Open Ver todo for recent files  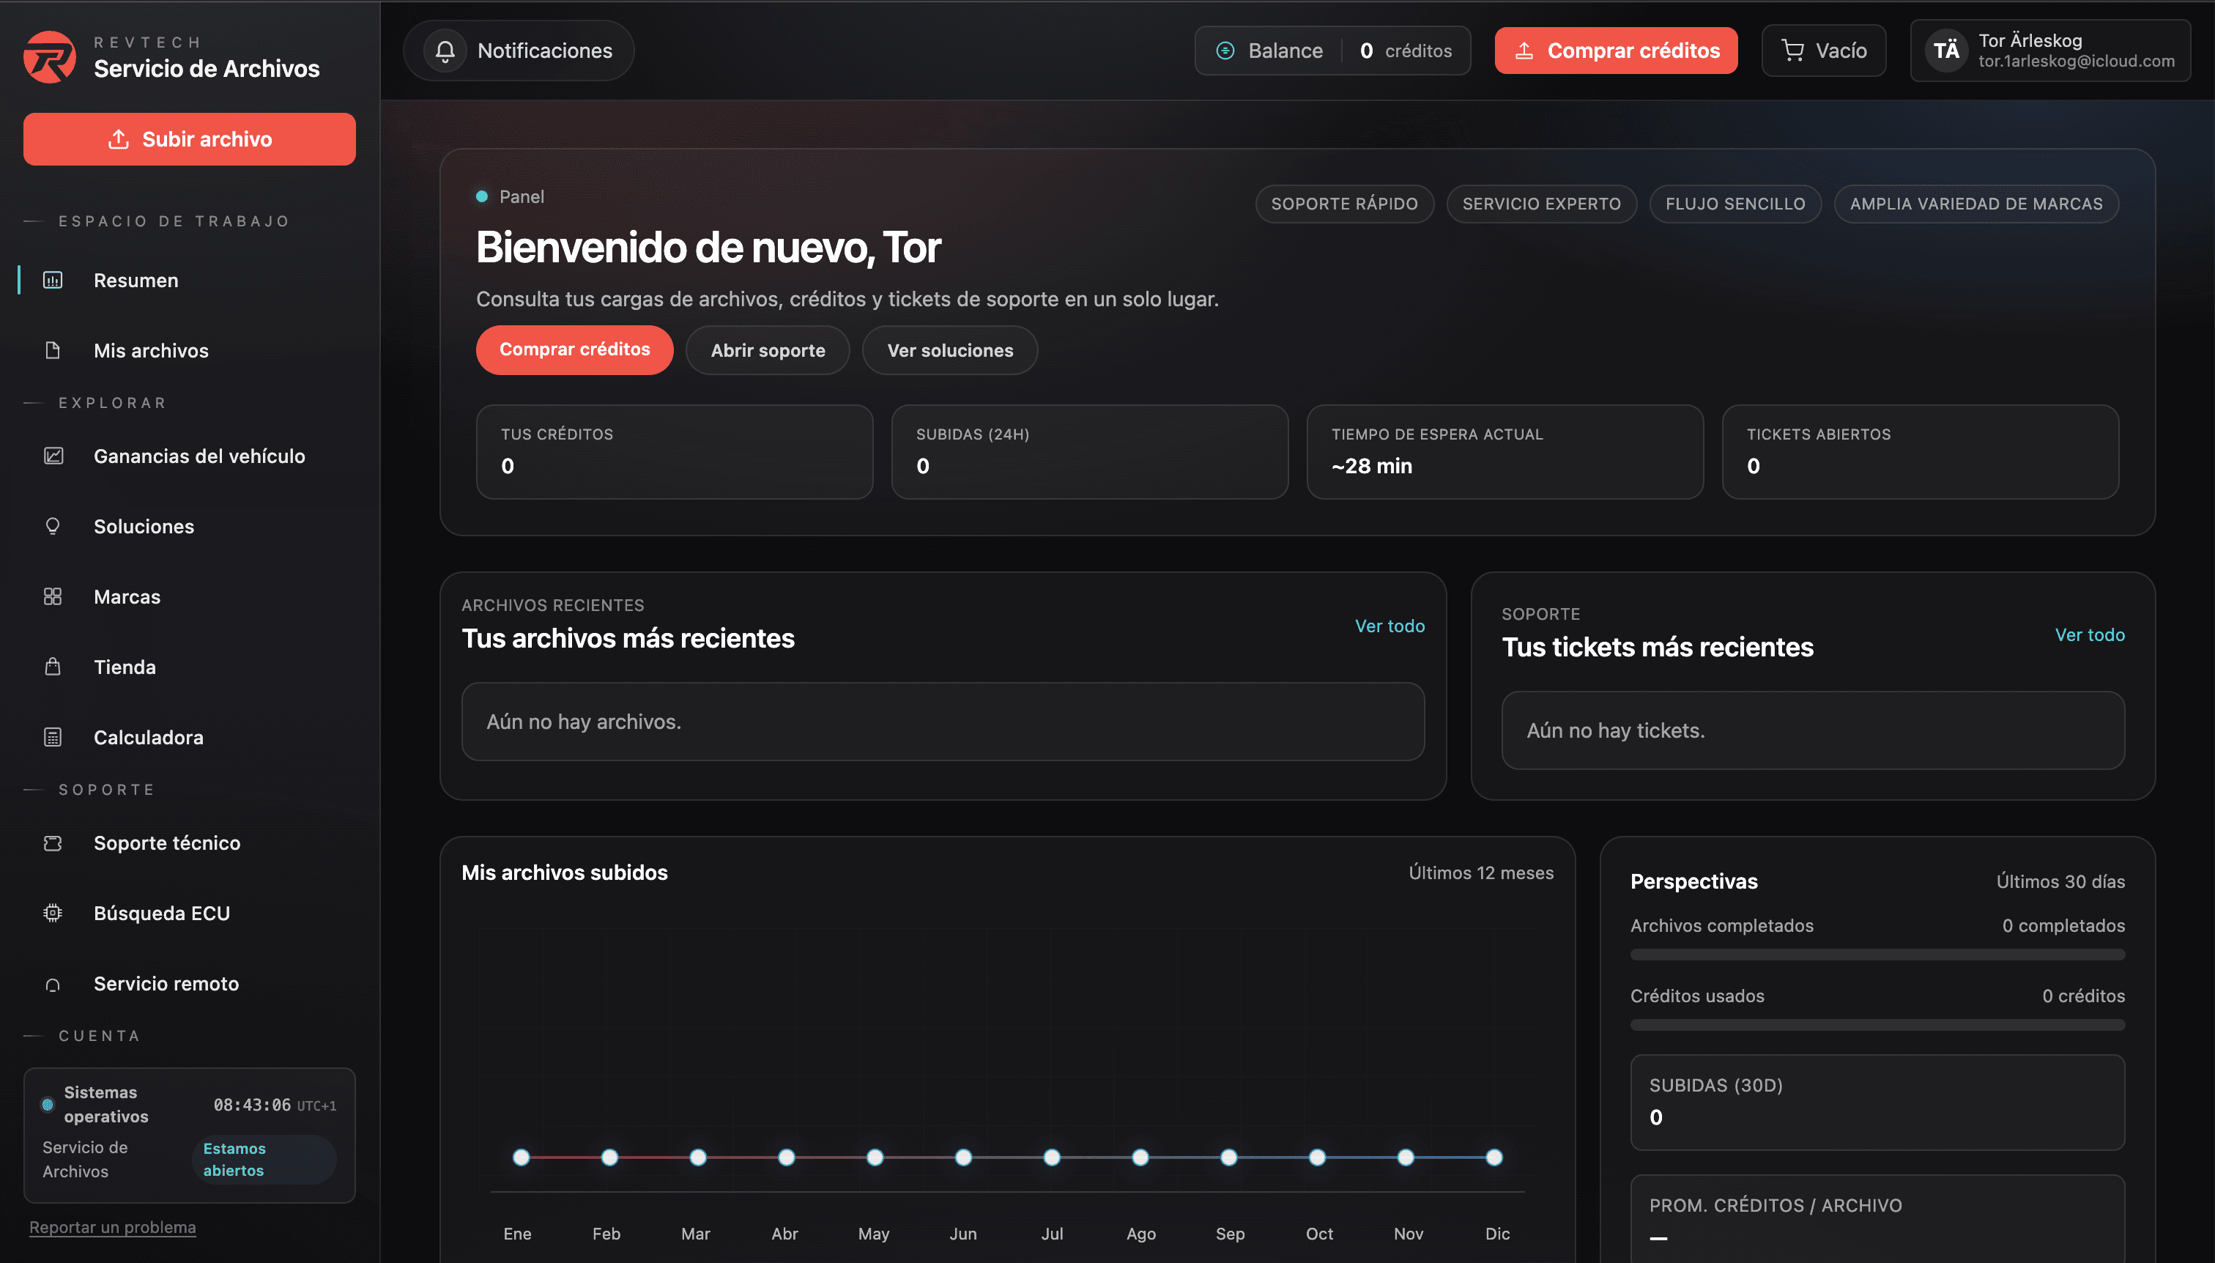pyautogui.click(x=1389, y=625)
